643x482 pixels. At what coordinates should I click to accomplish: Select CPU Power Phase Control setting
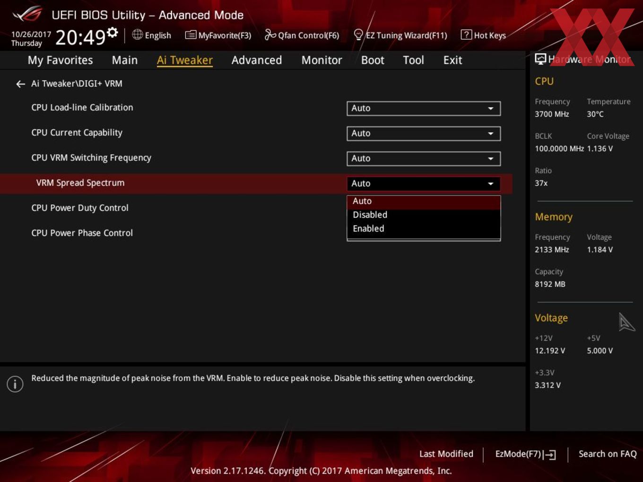[x=82, y=233]
